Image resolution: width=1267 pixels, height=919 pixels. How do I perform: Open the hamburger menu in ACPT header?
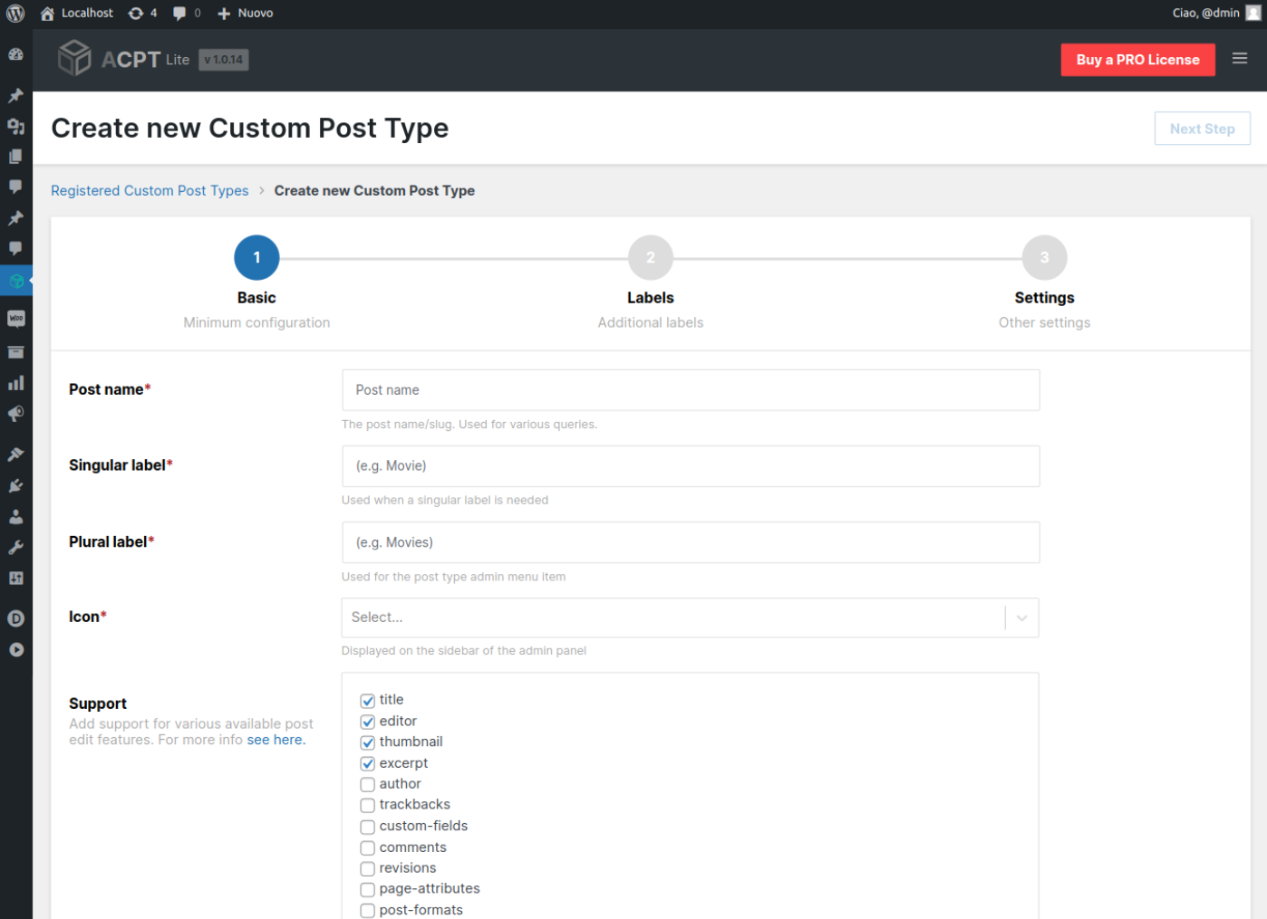tap(1240, 59)
